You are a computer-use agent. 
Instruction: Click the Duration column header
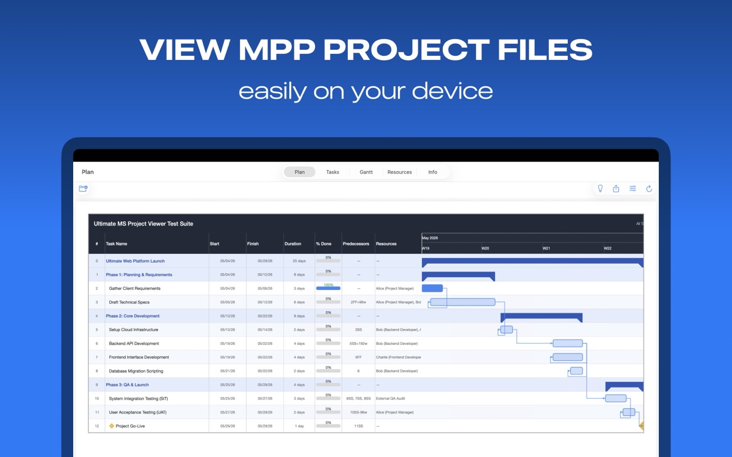coord(293,244)
